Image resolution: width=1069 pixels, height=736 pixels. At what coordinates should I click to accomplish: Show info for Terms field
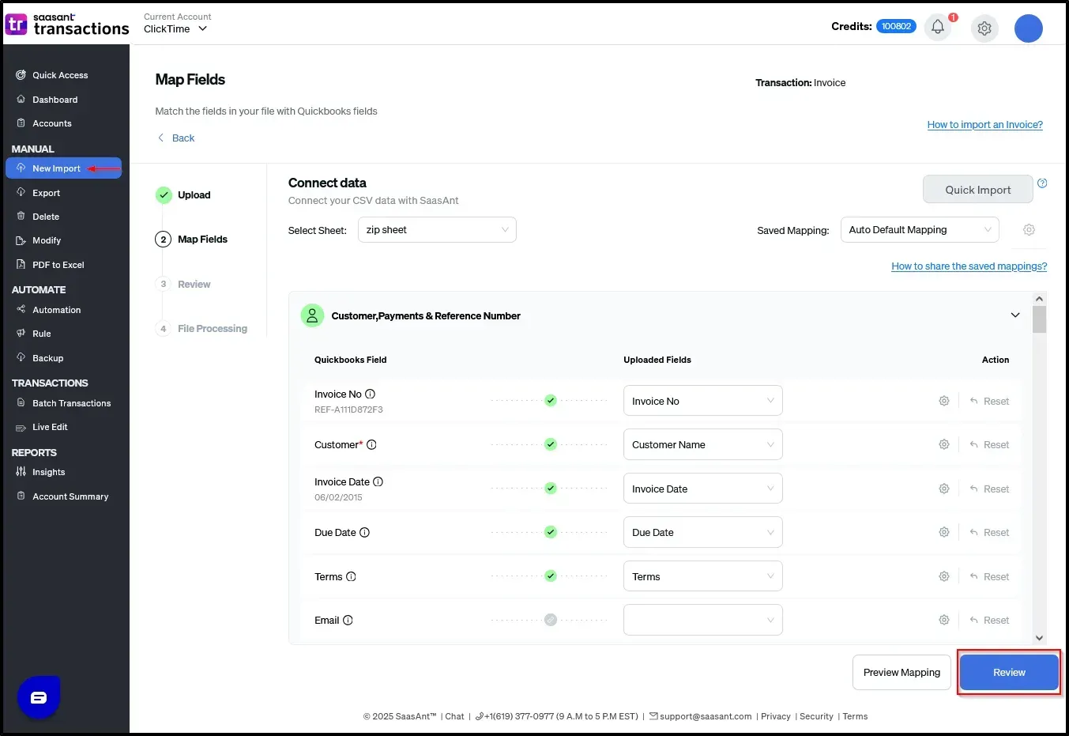351,576
